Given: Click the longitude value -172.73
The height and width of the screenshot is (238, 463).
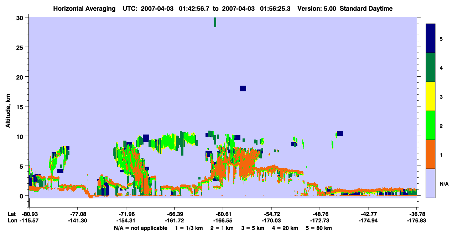Looking at the screenshot, I should [x=320, y=221].
